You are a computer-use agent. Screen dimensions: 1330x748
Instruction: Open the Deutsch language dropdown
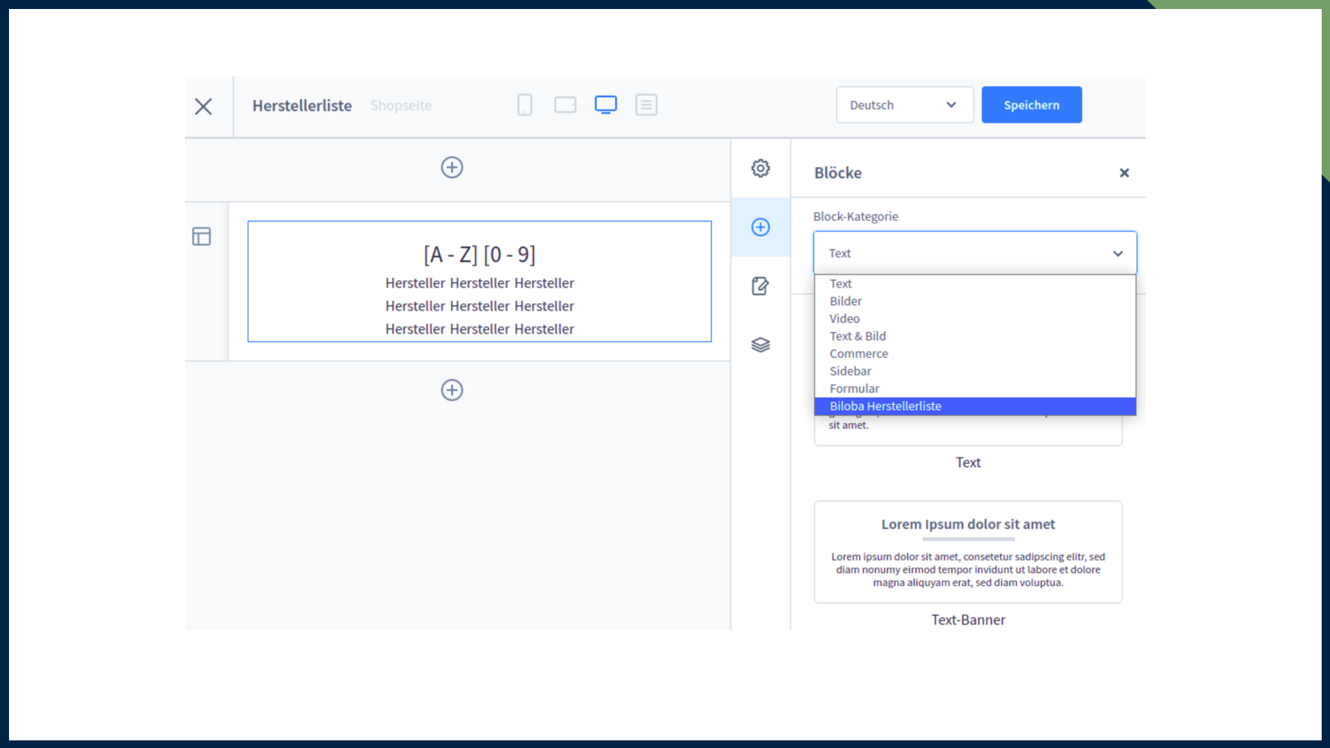(x=904, y=105)
